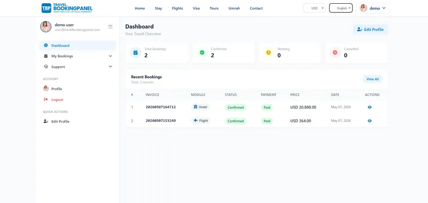This screenshot has width=428, height=203.
Task: Click the Confirmed status of the Flight booking
Action: point(235,121)
